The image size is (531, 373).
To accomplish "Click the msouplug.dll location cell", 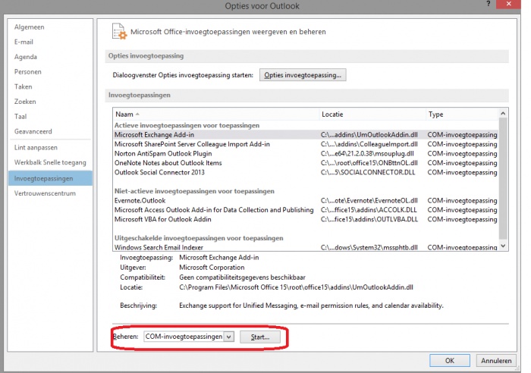I will 367,154.
